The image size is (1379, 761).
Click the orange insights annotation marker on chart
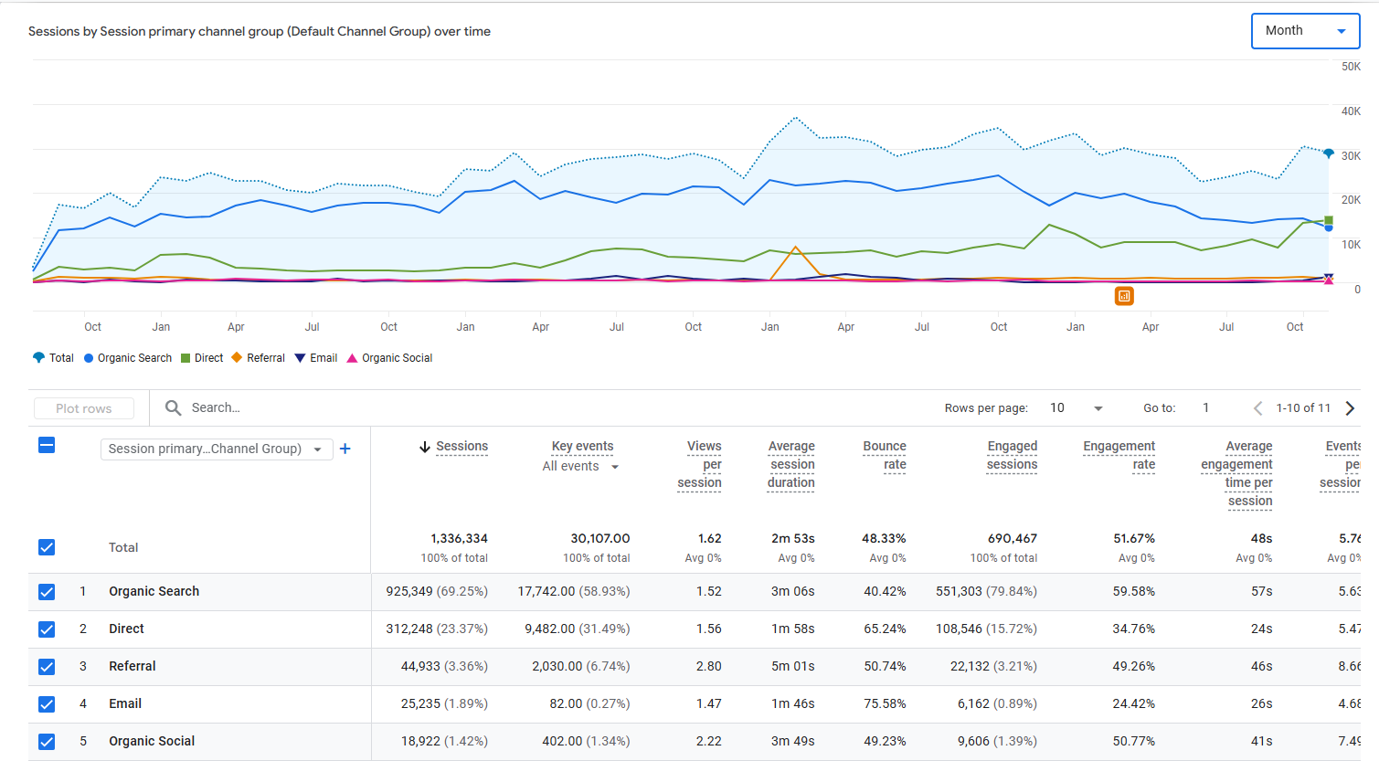[x=1124, y=296]
